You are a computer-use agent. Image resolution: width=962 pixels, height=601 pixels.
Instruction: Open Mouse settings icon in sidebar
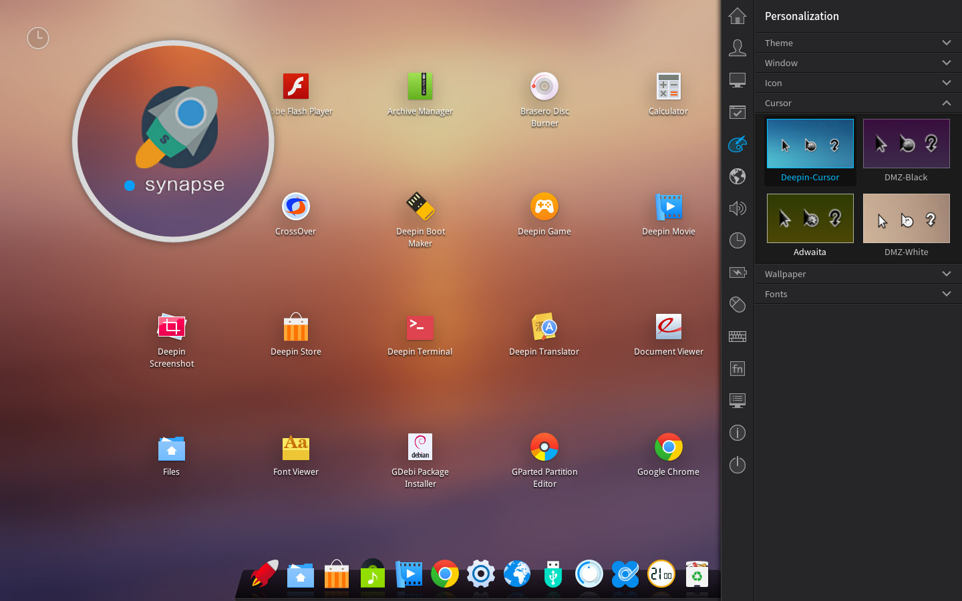coord(738,305)
